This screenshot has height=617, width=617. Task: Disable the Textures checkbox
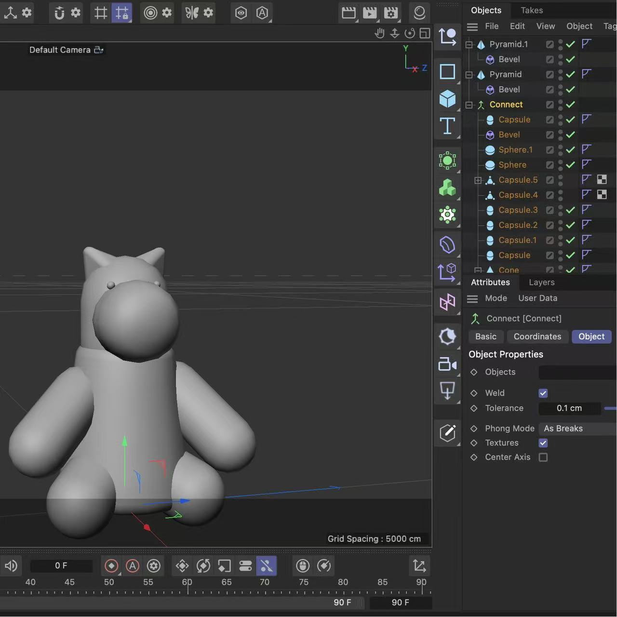coord(543,443)
